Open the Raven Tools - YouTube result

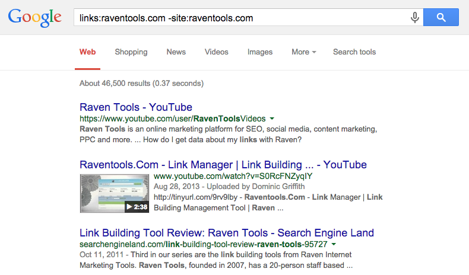[x=136, y=107]
